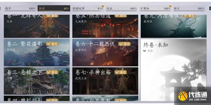Open the 卷三·悬檐之下 chapter card
211x105 pixels.
[x=37, y=81]
